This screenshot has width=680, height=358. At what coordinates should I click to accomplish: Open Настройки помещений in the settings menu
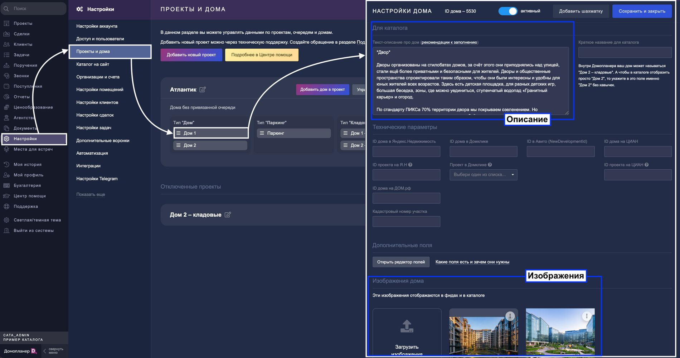click(x=100, y=89)
